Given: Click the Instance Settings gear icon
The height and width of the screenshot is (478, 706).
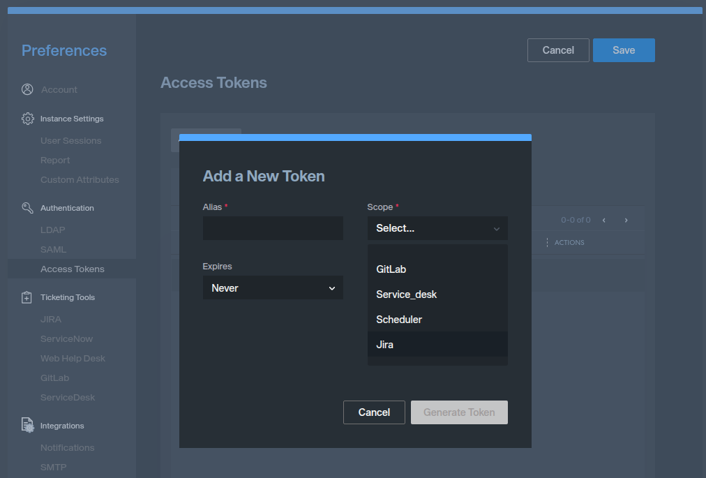Looking at the screenshot, I should (27, 119).
